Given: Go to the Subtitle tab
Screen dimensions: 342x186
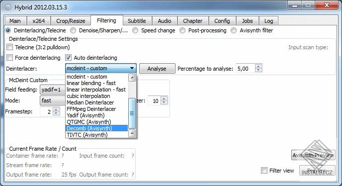Looking at the screenshot, I should 137,21.
